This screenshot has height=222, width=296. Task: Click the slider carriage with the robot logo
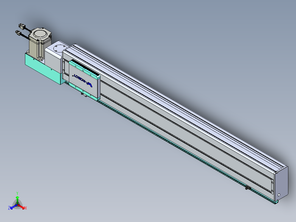point(84,80)
